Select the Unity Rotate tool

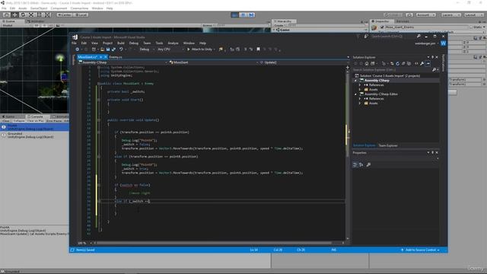tap(23, 14)
